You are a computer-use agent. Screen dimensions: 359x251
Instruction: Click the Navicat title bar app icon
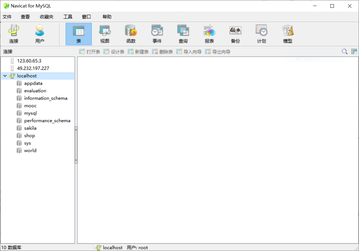coord(6,6)
